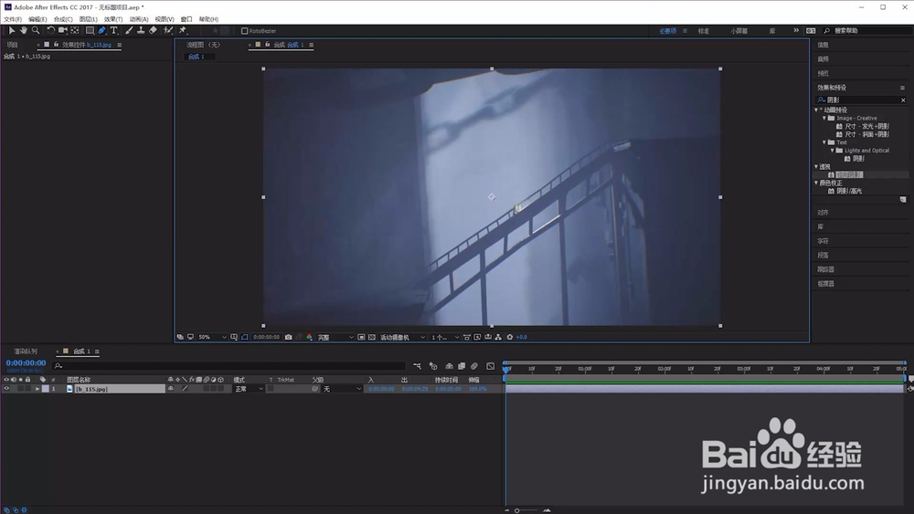This screenshot has height=514, width=914.
Task: Open the 合成(C) menu
Action: click(63, 19)
